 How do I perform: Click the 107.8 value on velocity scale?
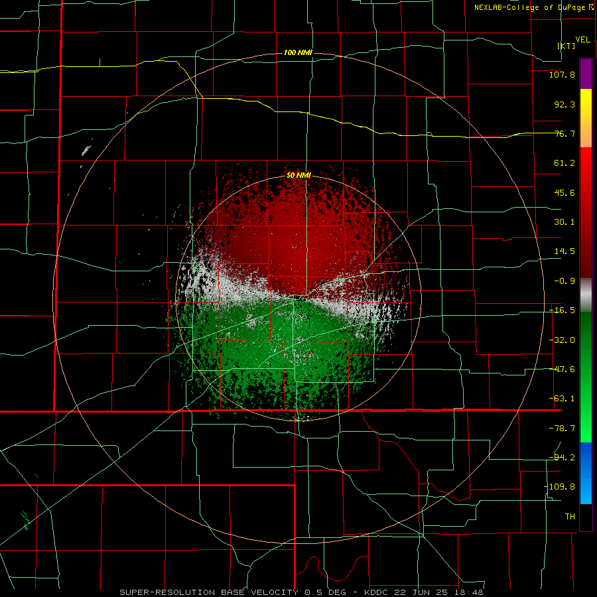click(562, 75)
